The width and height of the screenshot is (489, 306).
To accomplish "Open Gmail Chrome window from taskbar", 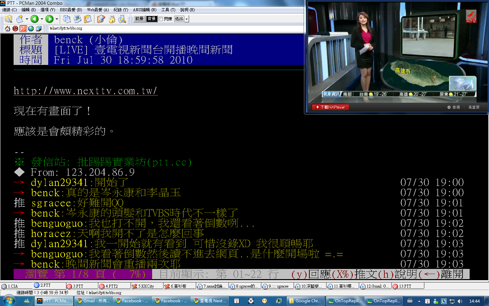I will point(93,301).
